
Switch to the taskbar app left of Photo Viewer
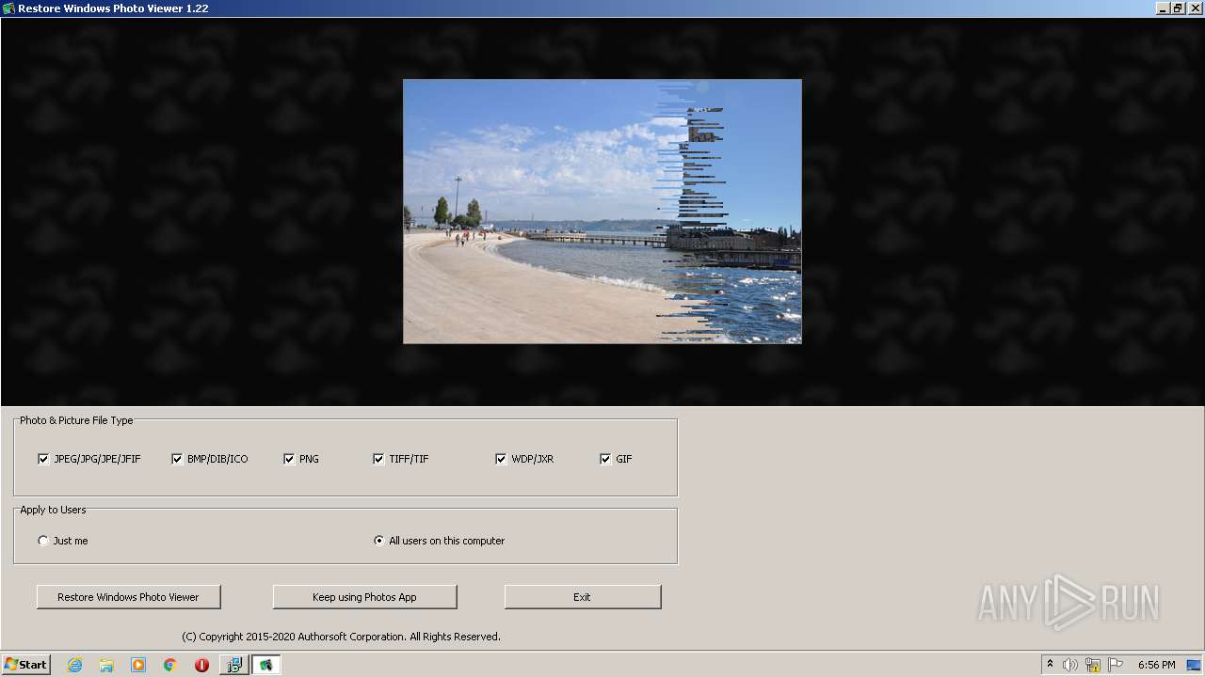click(x=233, y=665)
